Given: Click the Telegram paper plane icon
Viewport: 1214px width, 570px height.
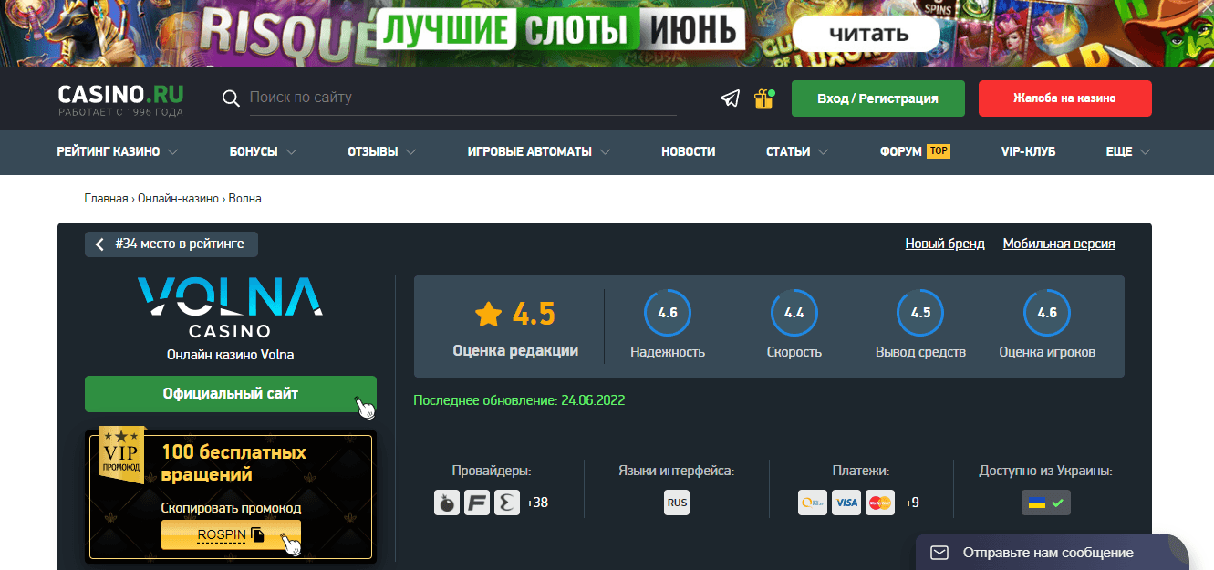Looking at the screenshot, I should [x=730, y=98].
